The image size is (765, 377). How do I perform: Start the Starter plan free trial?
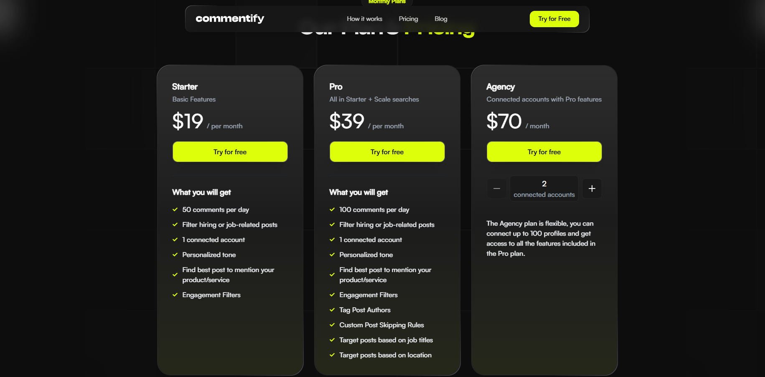point(230,152)
